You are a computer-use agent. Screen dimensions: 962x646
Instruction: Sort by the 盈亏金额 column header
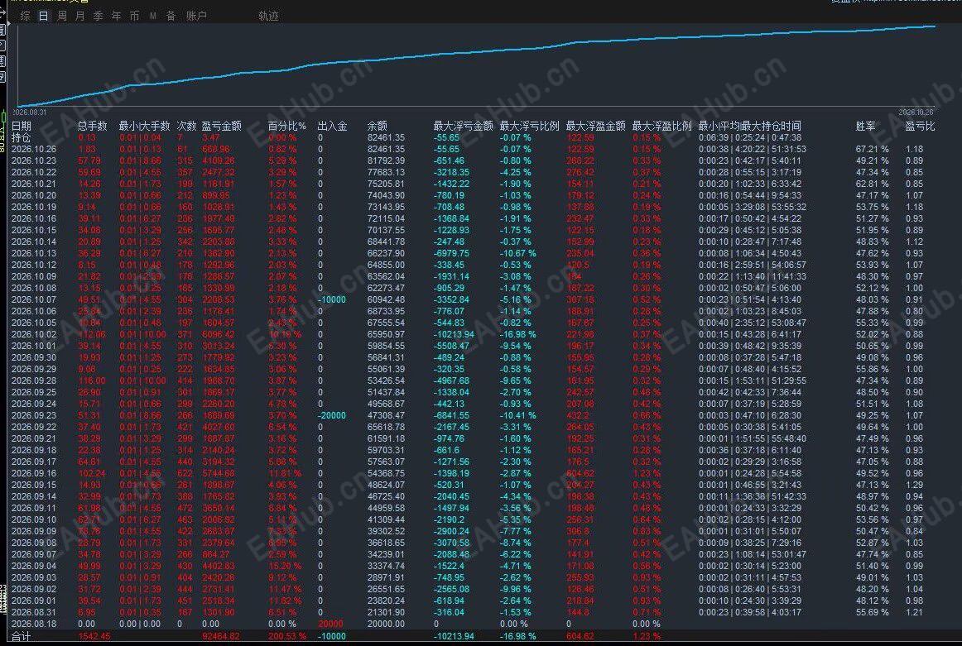coord(222,126)
